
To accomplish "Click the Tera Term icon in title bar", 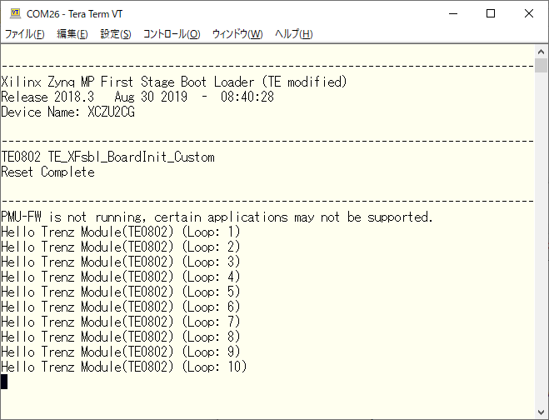I will pyautogui.click(x=13, y=13).
